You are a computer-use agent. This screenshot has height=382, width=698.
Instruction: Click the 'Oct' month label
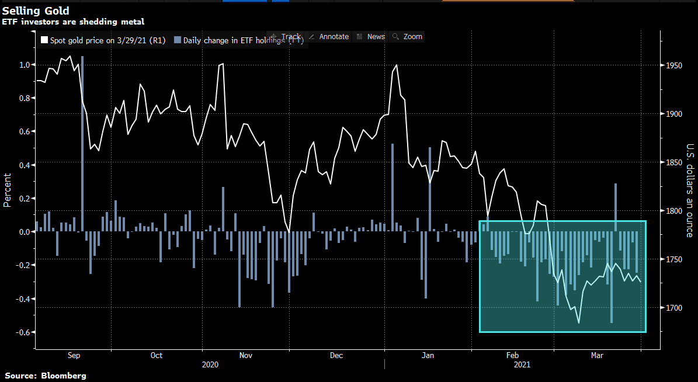tap(157, 355)
